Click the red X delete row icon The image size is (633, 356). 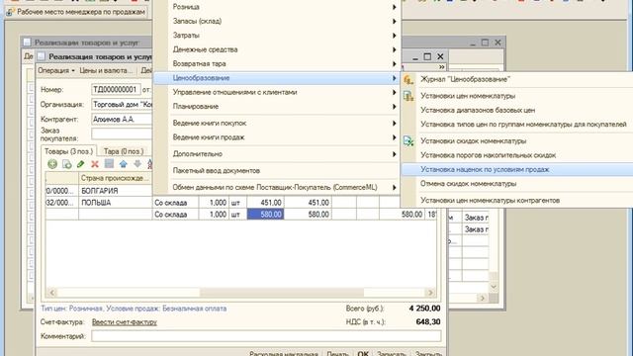point(95,164)
